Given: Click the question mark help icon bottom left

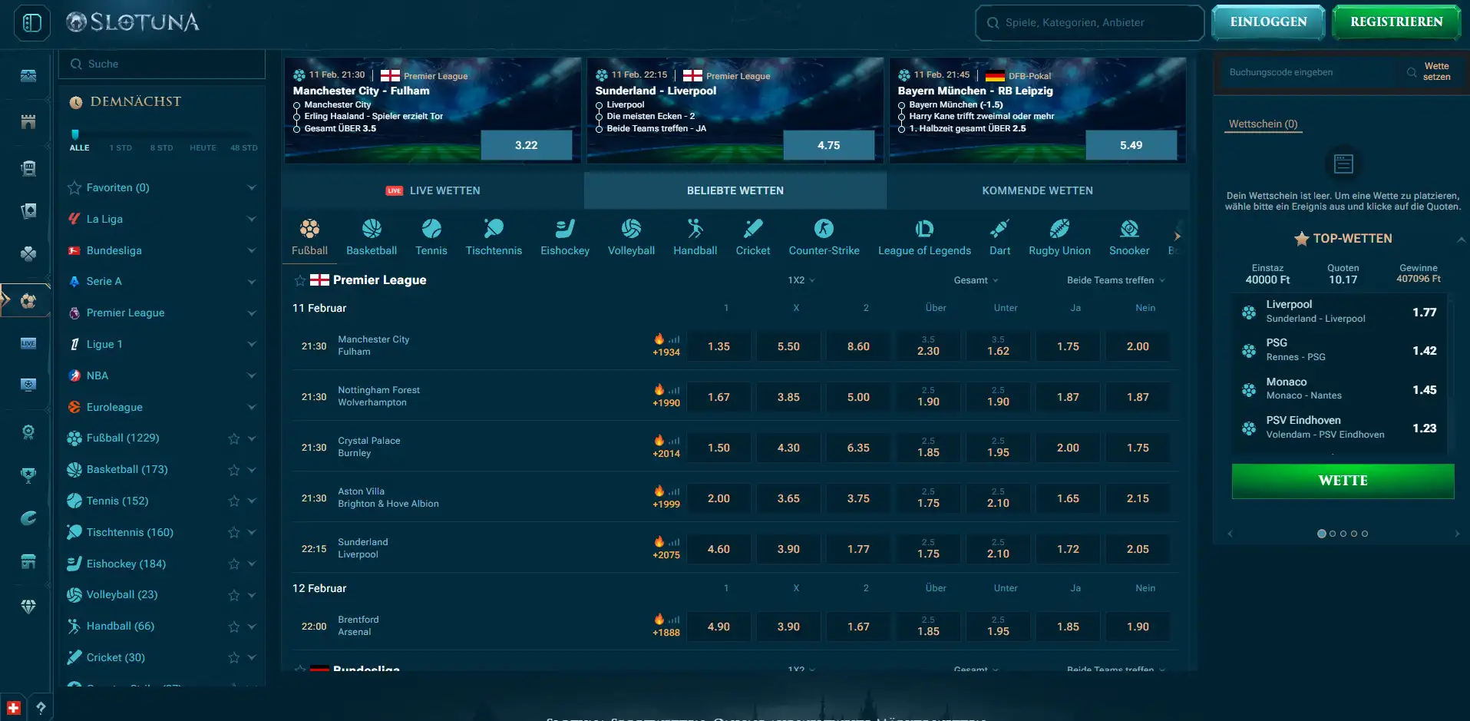Looking at the screenshot, I should (x=41, y=707).
